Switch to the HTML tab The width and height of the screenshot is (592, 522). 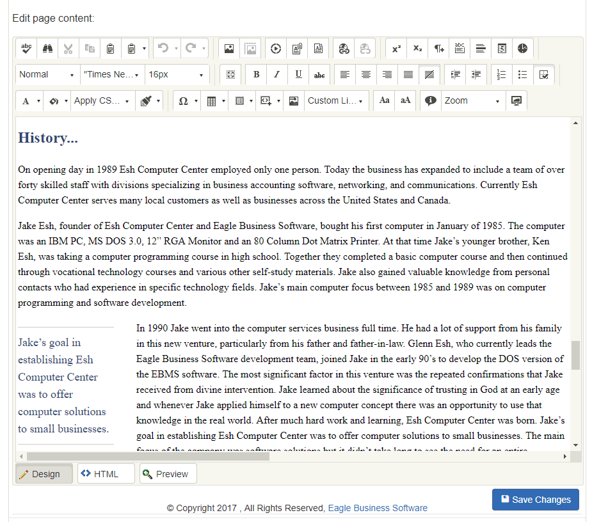coord(106,474)
